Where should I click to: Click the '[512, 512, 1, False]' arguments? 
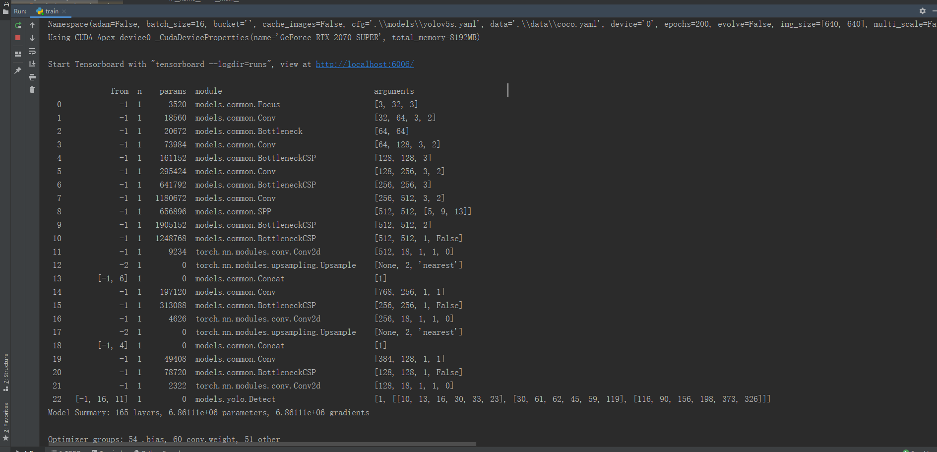419,239
